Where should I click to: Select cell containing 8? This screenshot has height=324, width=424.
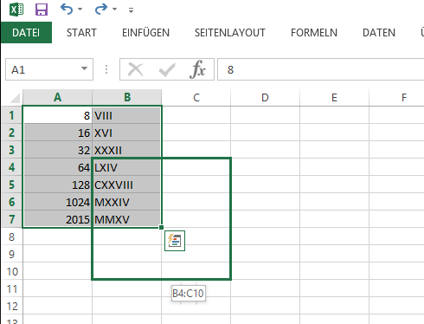coord(58,115)
